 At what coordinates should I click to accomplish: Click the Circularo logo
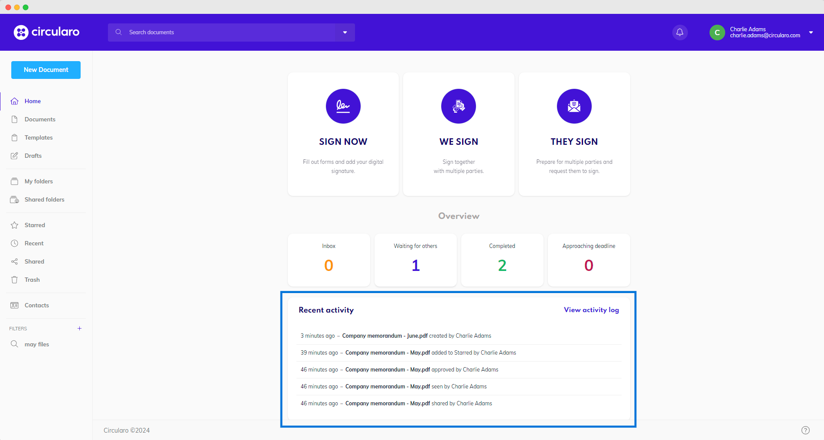tap(46, 32)
